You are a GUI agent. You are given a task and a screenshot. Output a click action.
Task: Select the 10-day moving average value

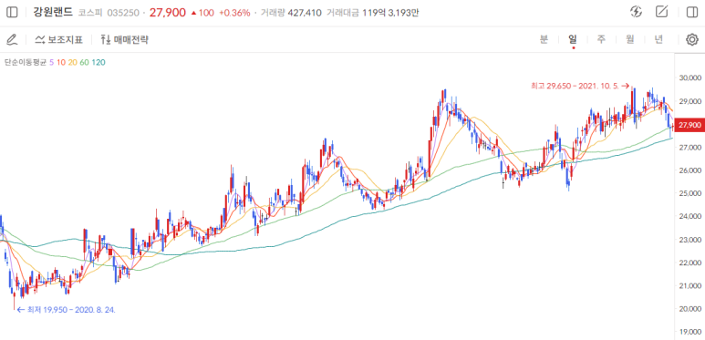(x=61, y=62)
